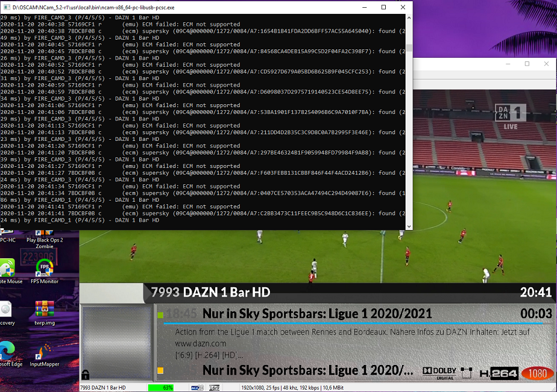Click the next programme title 'Ligue 1 2020/...'

point(307,370)
